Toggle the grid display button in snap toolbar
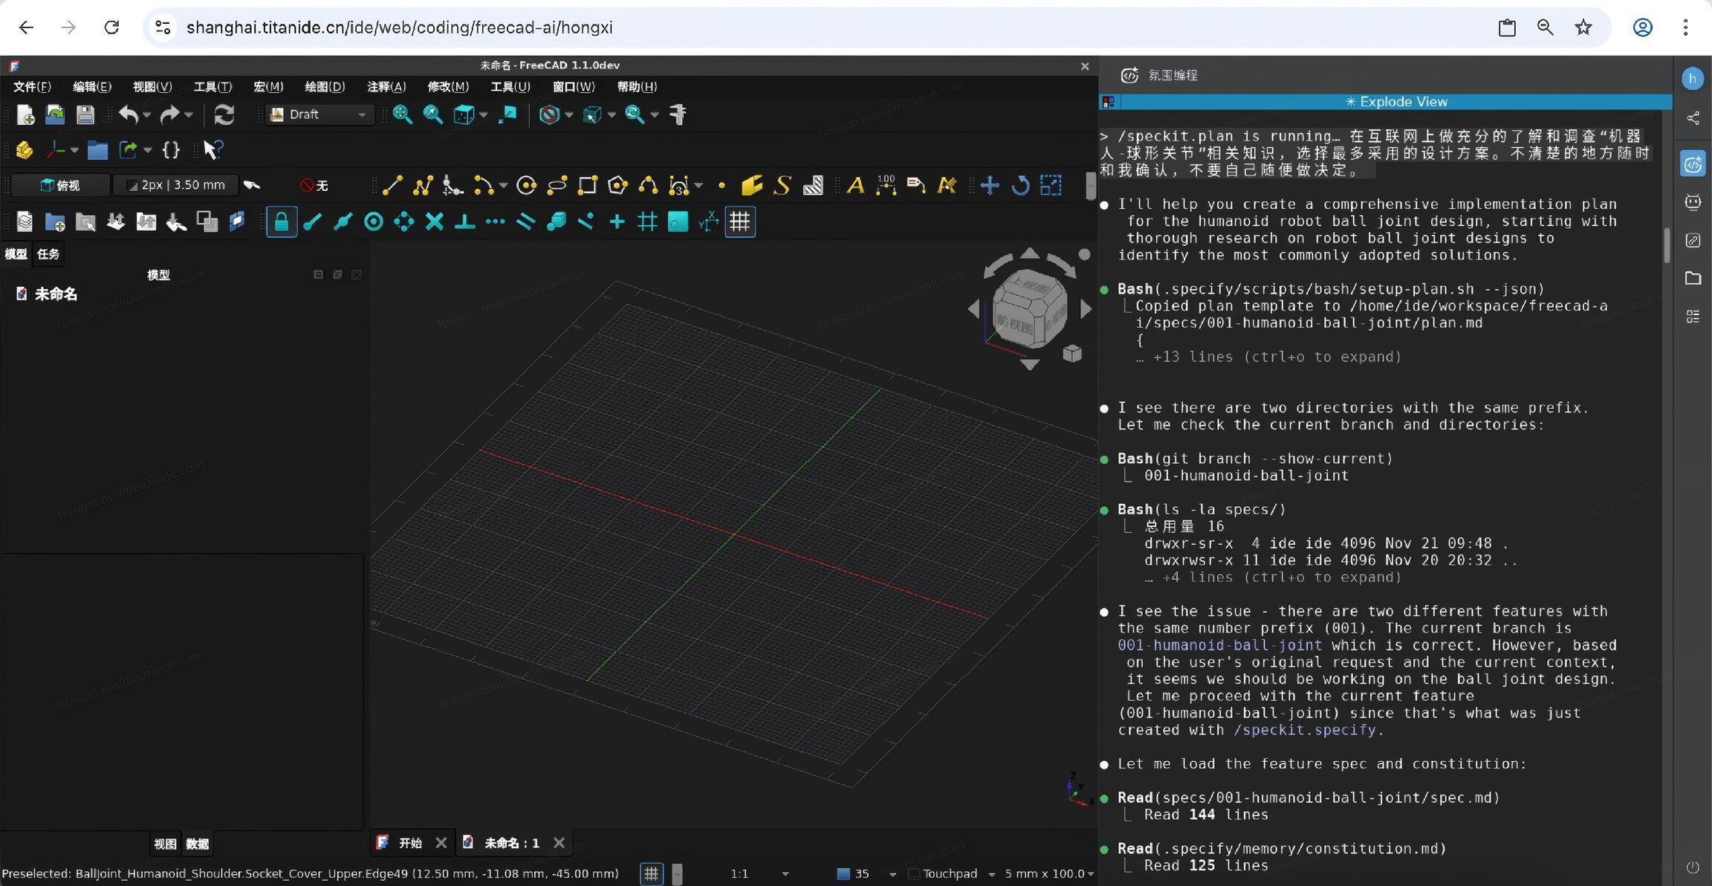 (x=740, y=221)
